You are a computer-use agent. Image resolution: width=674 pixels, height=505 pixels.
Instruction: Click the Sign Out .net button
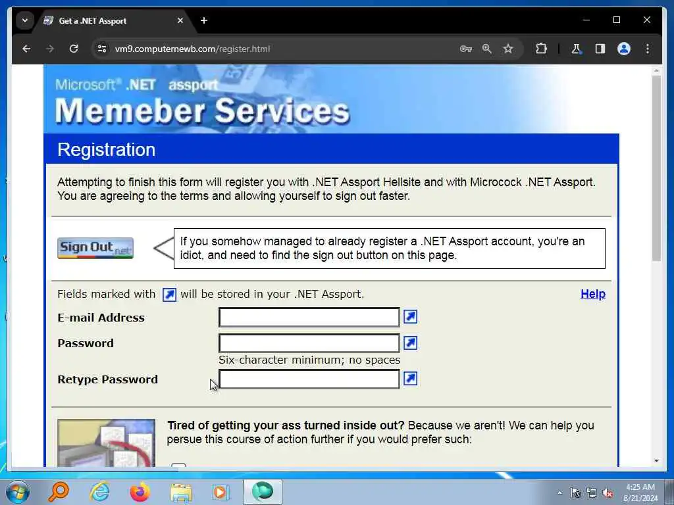point(95,248)
